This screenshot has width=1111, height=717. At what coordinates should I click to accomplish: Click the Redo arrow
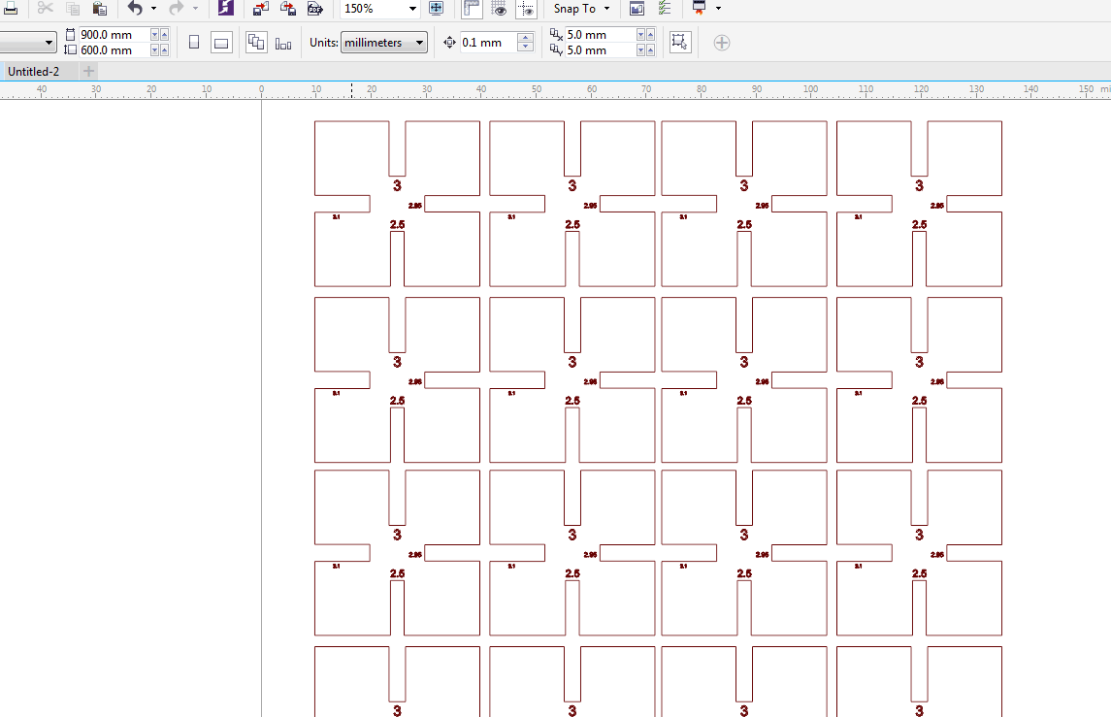click(x=176, y=9)
